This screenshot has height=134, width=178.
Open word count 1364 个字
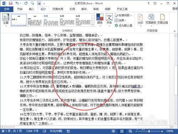(x=32, y=131)
